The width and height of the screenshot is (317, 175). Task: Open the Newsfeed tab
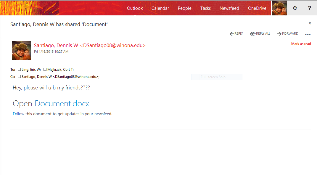click(229, 8)
